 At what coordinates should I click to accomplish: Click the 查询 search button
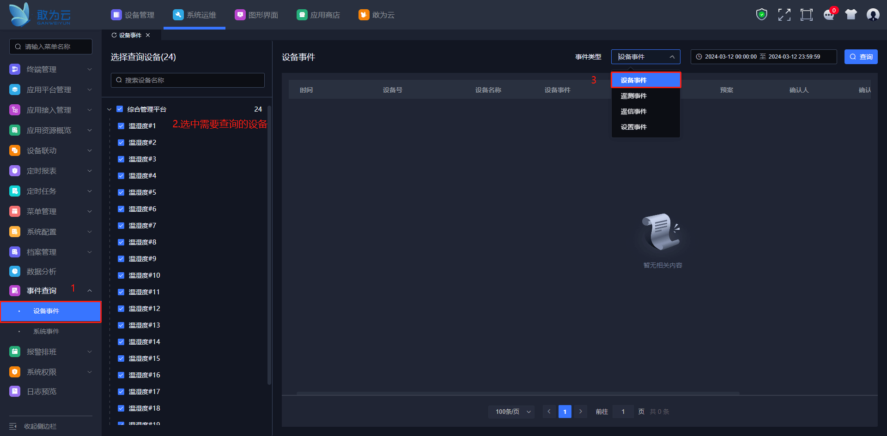coord(861,57)
